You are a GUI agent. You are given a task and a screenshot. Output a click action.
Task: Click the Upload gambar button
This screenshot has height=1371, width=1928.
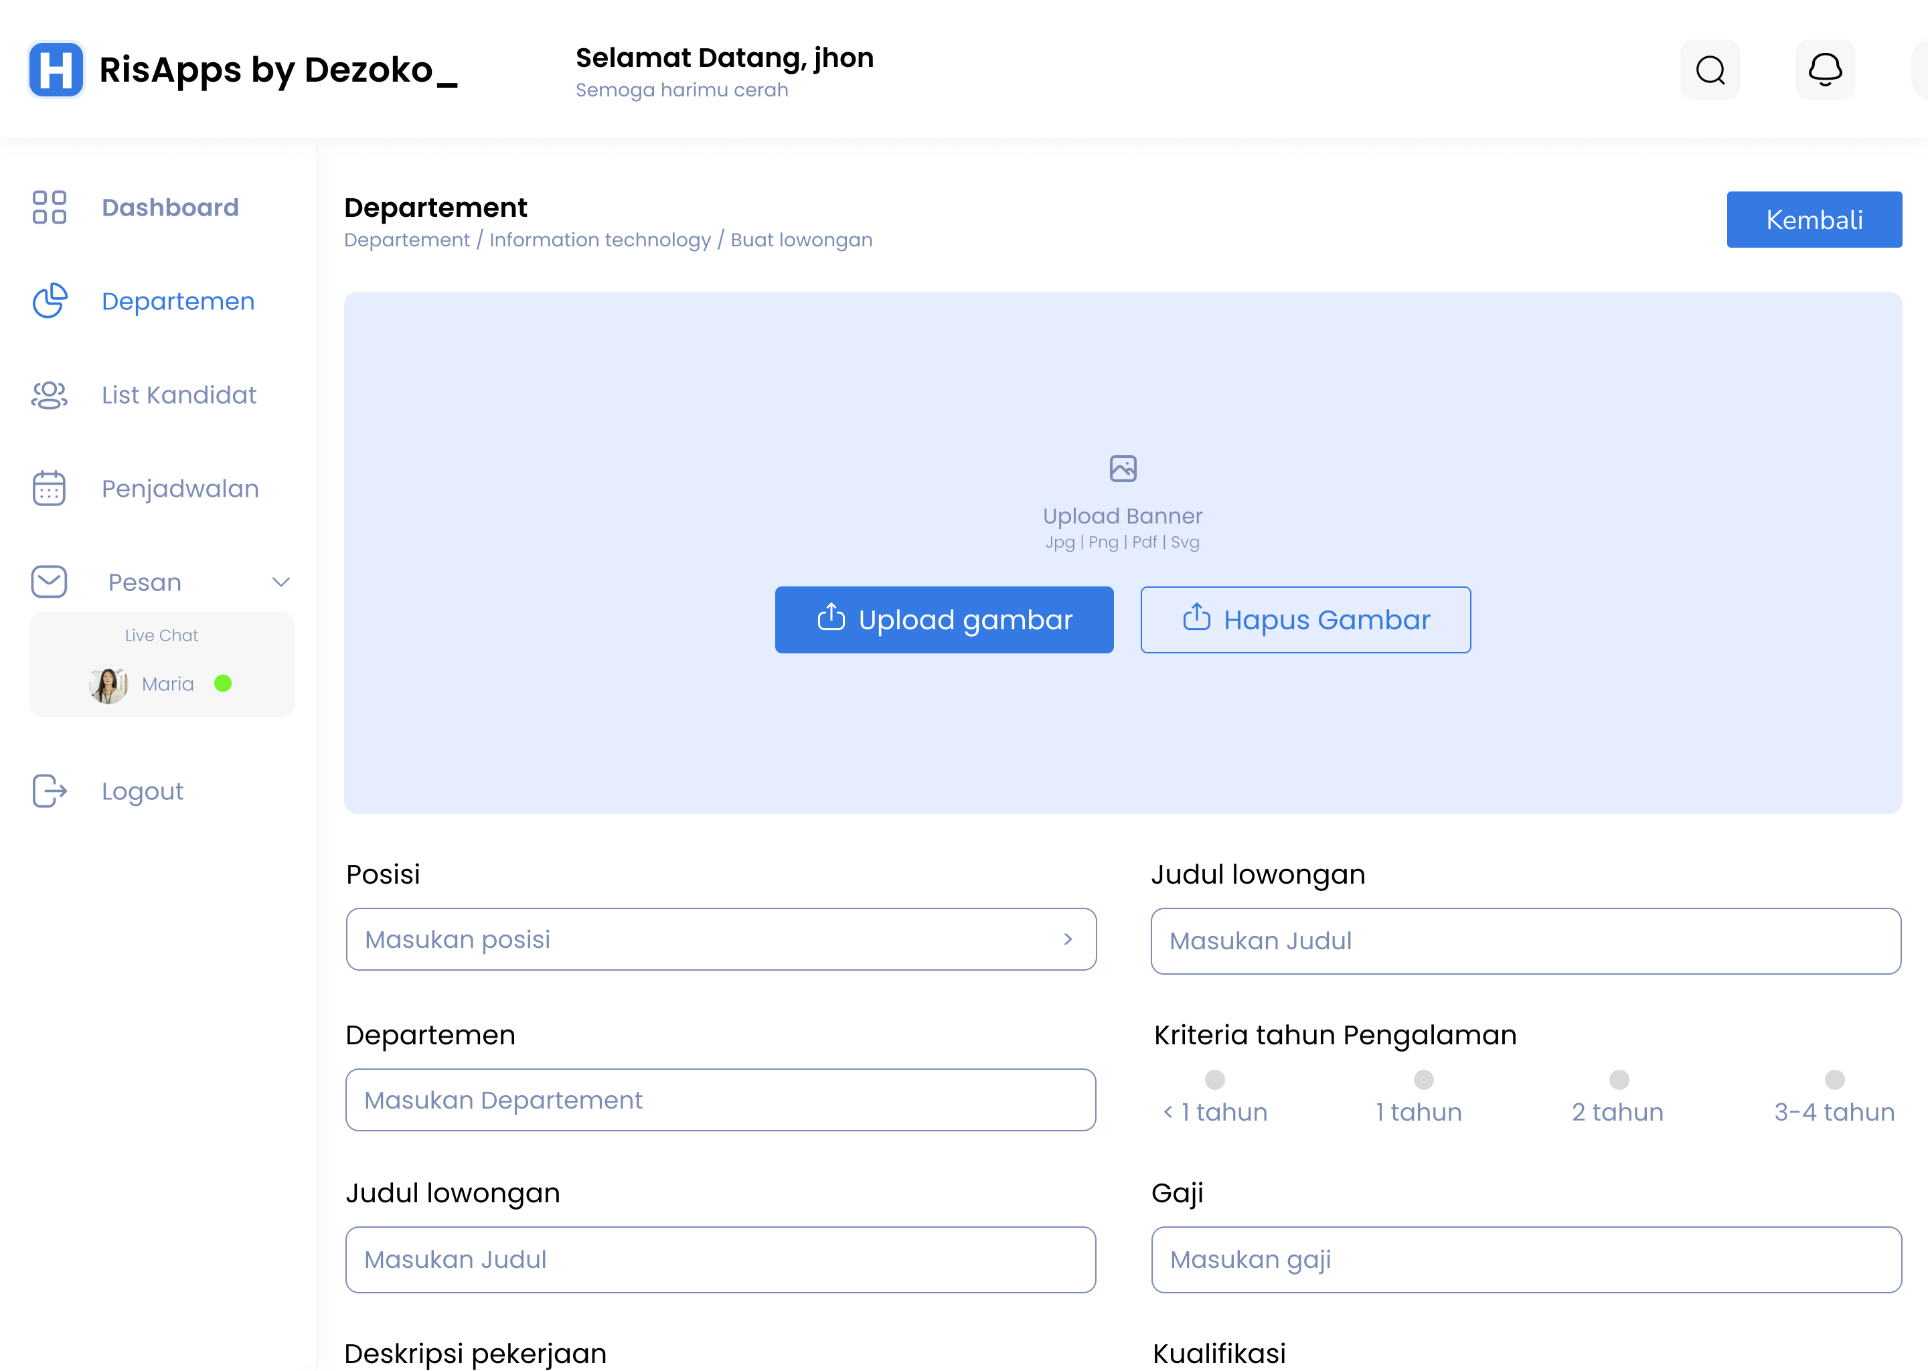pos(944,620)
